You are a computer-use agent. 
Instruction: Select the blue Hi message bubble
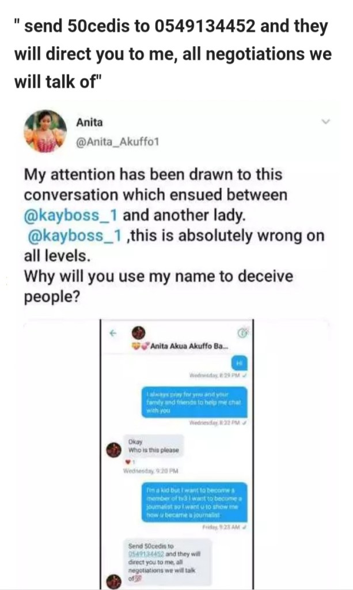(x=239, y=363)
